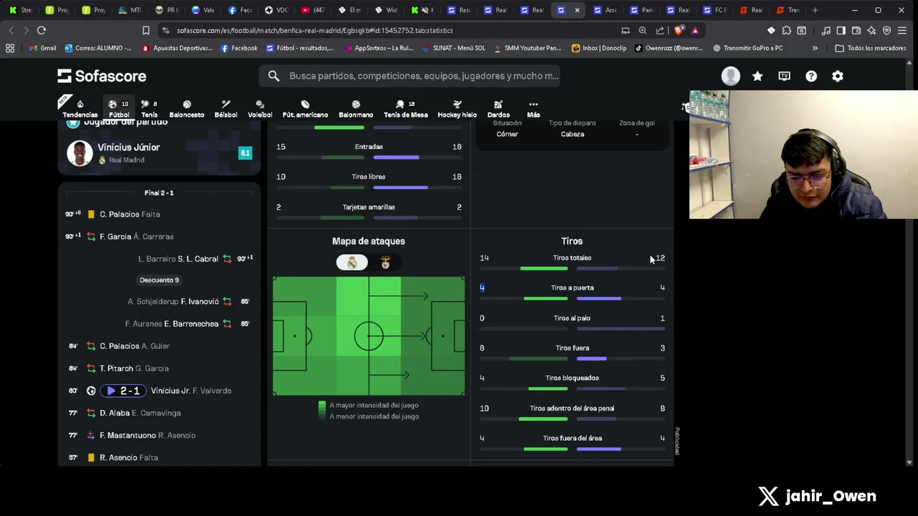Open the Tenis sport section
This screenshot has height=516, width=918.
point(149,109)
